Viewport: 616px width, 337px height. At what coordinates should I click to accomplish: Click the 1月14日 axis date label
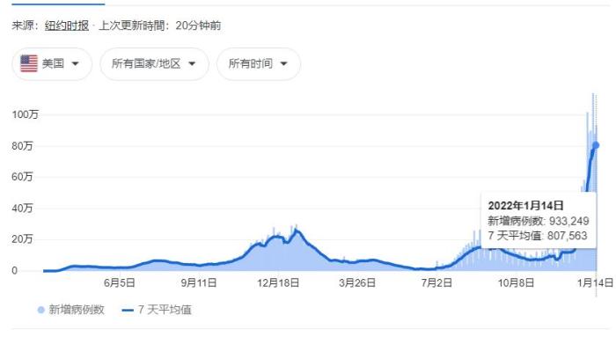point(595,282)
